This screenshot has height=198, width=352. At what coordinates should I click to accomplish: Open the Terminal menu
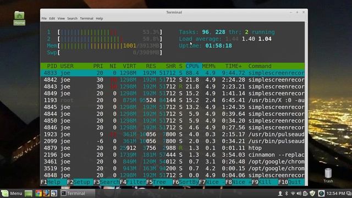[x=87, y=18]
